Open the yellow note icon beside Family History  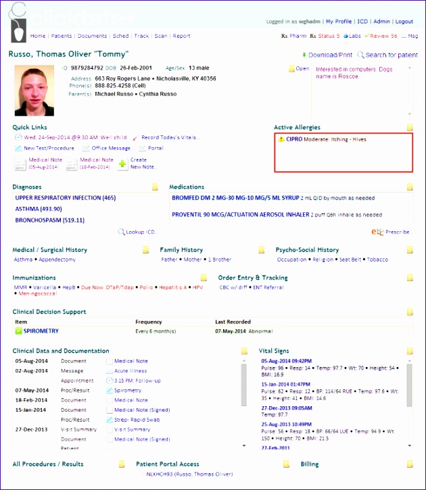tap(262, 250)
